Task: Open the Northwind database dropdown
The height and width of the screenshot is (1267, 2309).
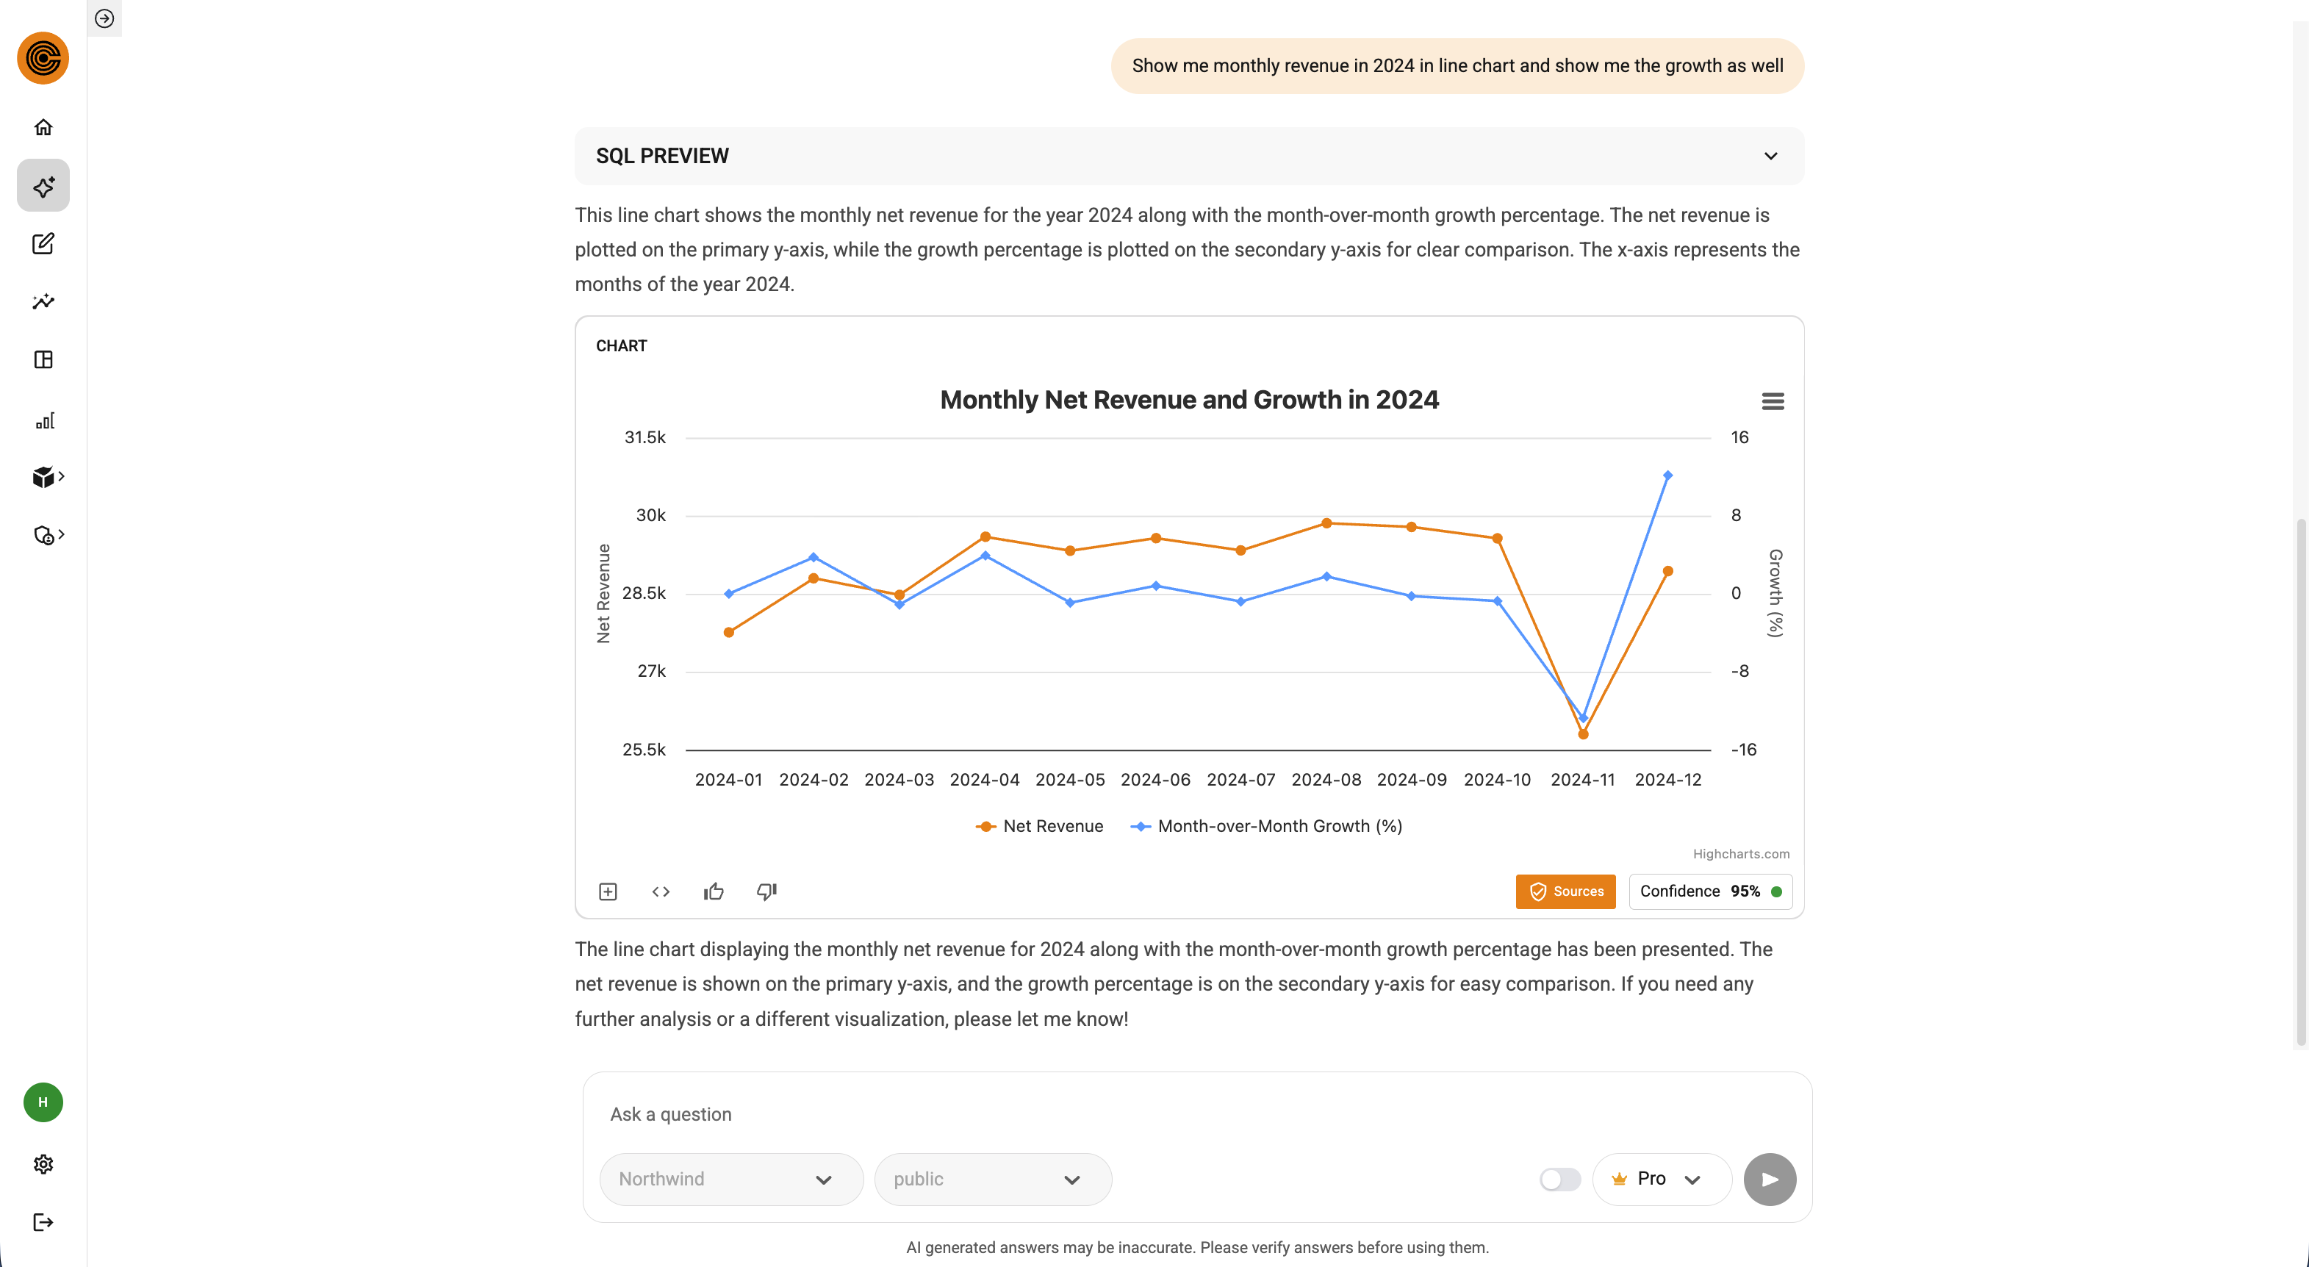Action: (x=730, y=1179)
